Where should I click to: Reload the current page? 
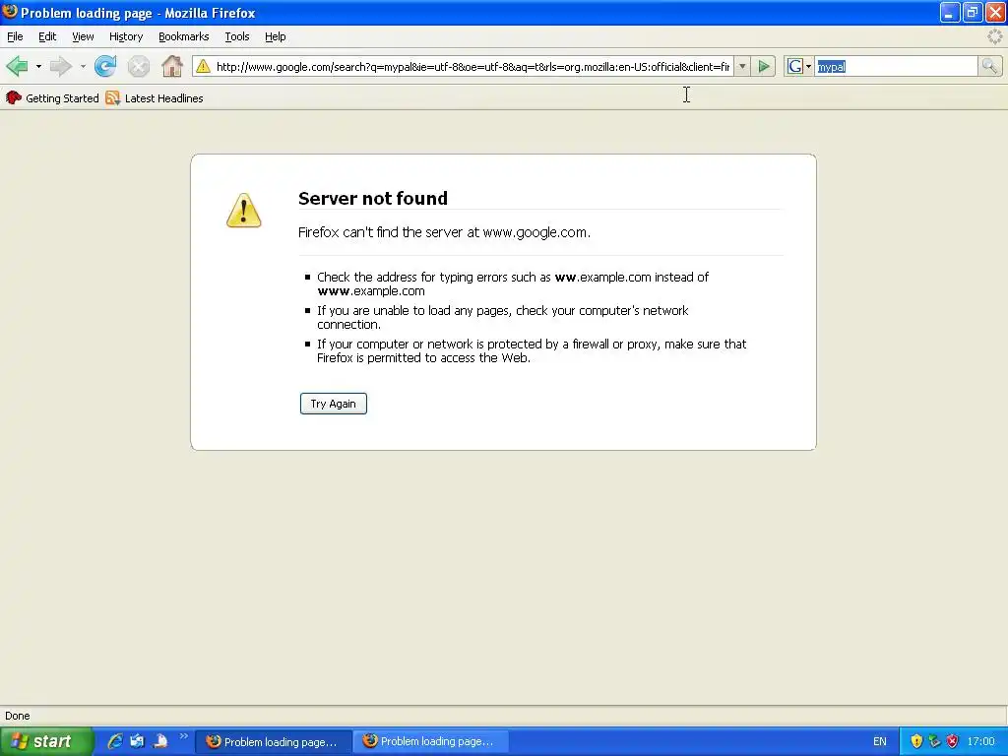pyautogui.click(x=105, y=66)
